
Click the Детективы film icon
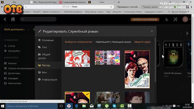5,73
